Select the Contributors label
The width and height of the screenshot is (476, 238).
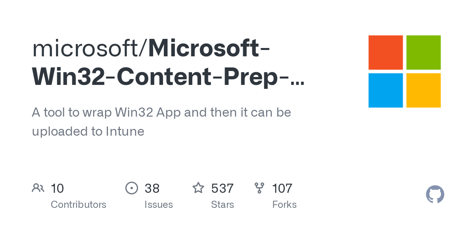79,205
